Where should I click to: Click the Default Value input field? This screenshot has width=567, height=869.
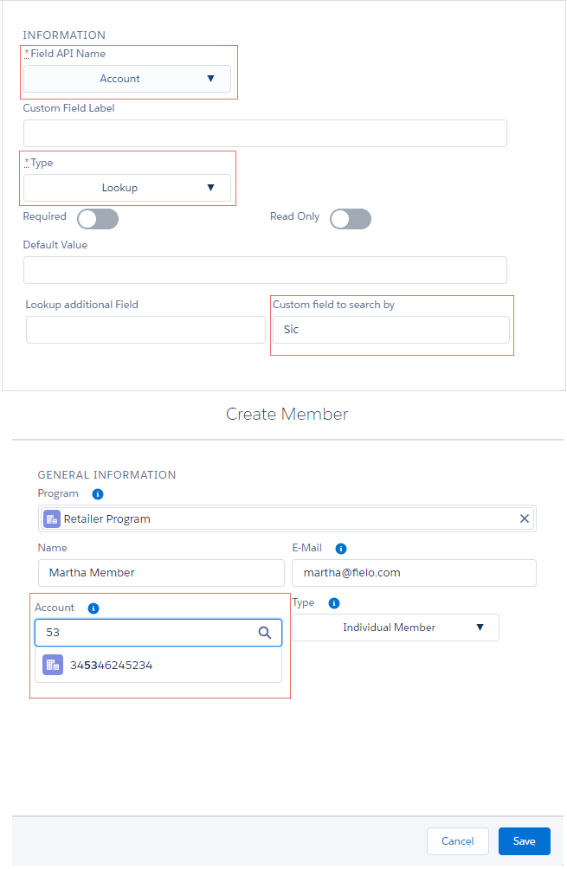[265, 270]
